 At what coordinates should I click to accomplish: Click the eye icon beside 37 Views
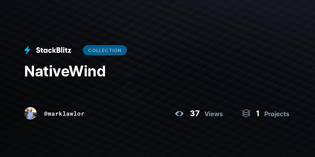click(179, 114)
